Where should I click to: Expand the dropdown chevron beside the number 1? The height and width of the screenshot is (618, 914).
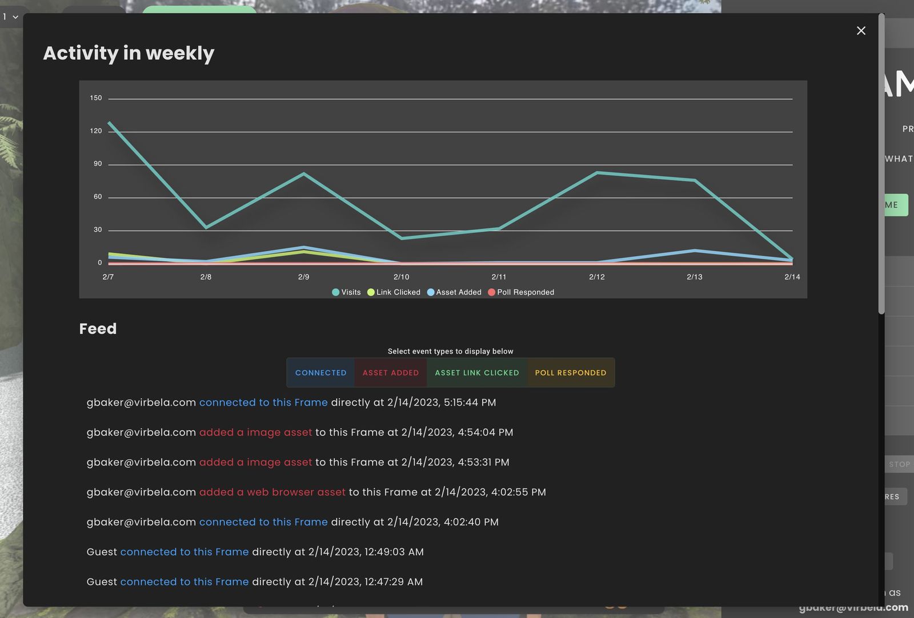15,17
